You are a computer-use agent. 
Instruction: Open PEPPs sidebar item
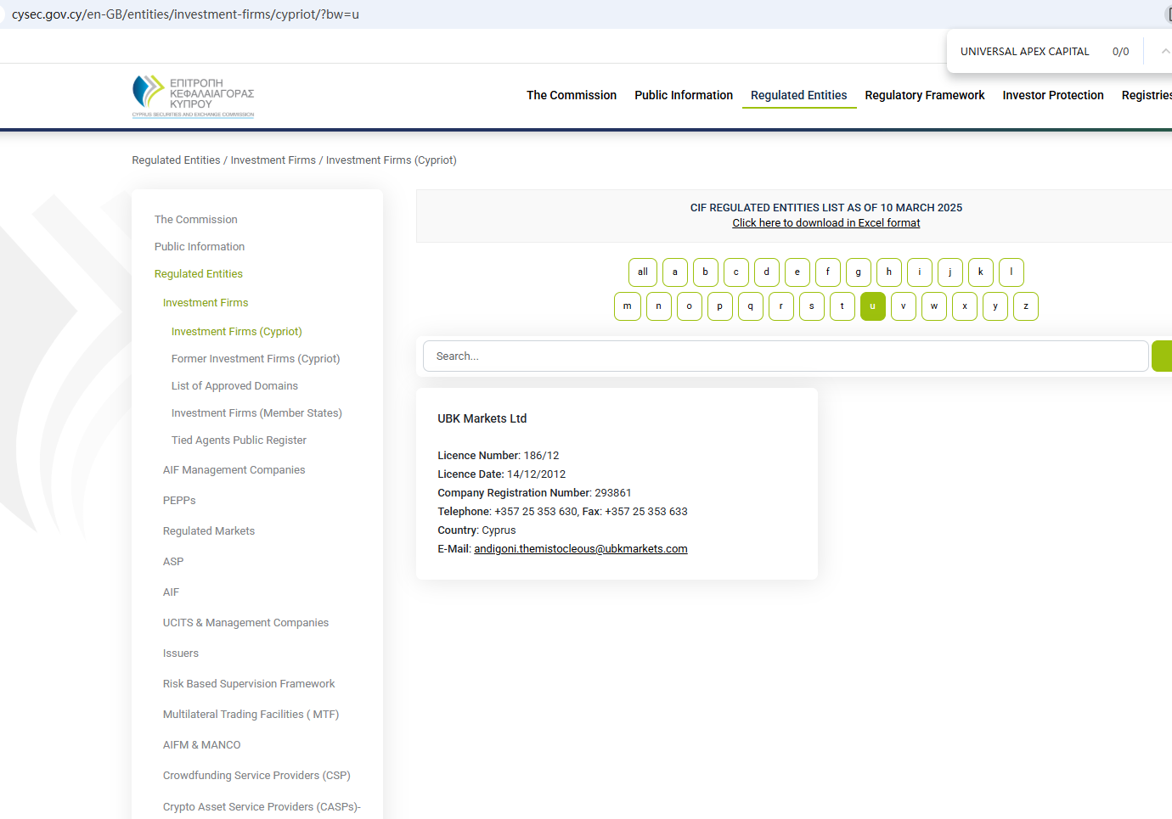179,501
